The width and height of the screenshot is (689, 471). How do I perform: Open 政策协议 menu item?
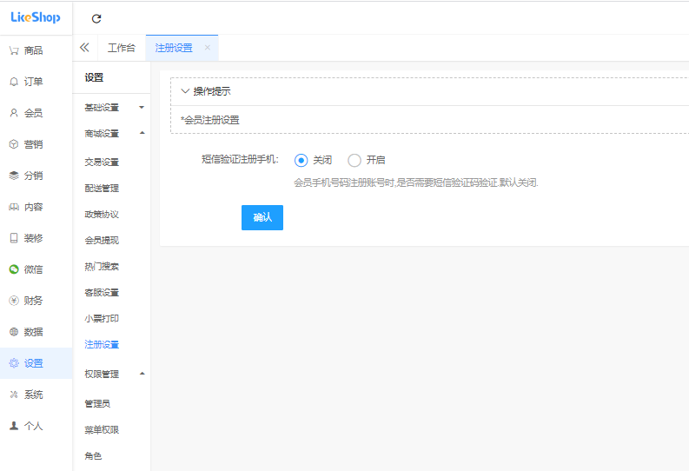102,215
